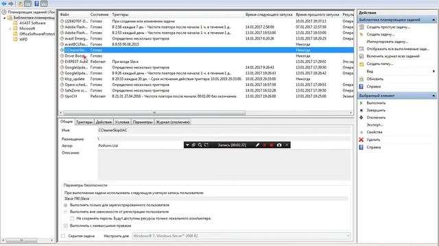Screen dimensions: 439x246
Task: Toggle the console tree toolbar icon
Action: (x=27, y=3)
